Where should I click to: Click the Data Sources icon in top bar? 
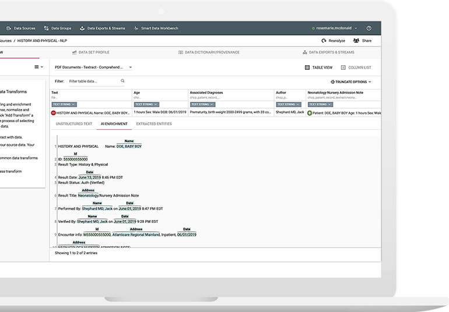point(9,29)
